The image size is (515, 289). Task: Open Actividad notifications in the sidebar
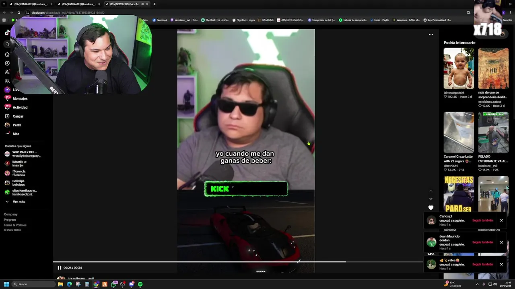tap(20, 107)
